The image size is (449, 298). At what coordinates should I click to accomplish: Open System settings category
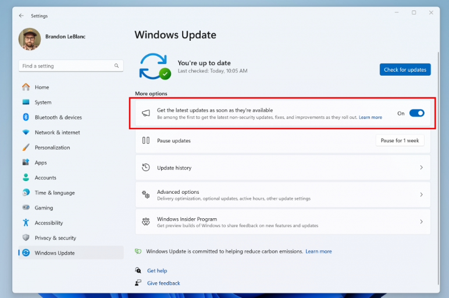43,102
